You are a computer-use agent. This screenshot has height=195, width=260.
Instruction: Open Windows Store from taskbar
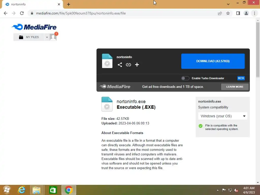pyautogui.click(x=53, y=190)
